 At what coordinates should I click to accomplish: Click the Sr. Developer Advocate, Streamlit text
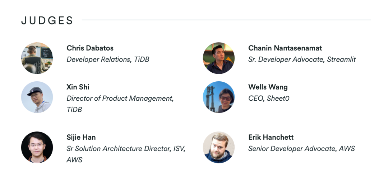pos(302,59)
